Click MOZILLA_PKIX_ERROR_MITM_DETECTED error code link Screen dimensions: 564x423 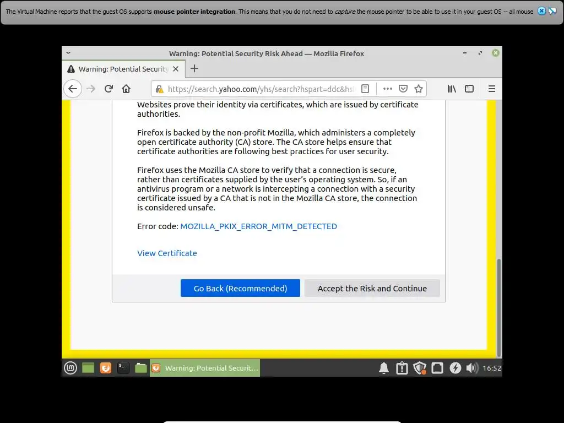[259, 226]
